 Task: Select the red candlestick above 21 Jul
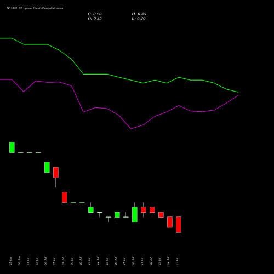tap(144, 210)
